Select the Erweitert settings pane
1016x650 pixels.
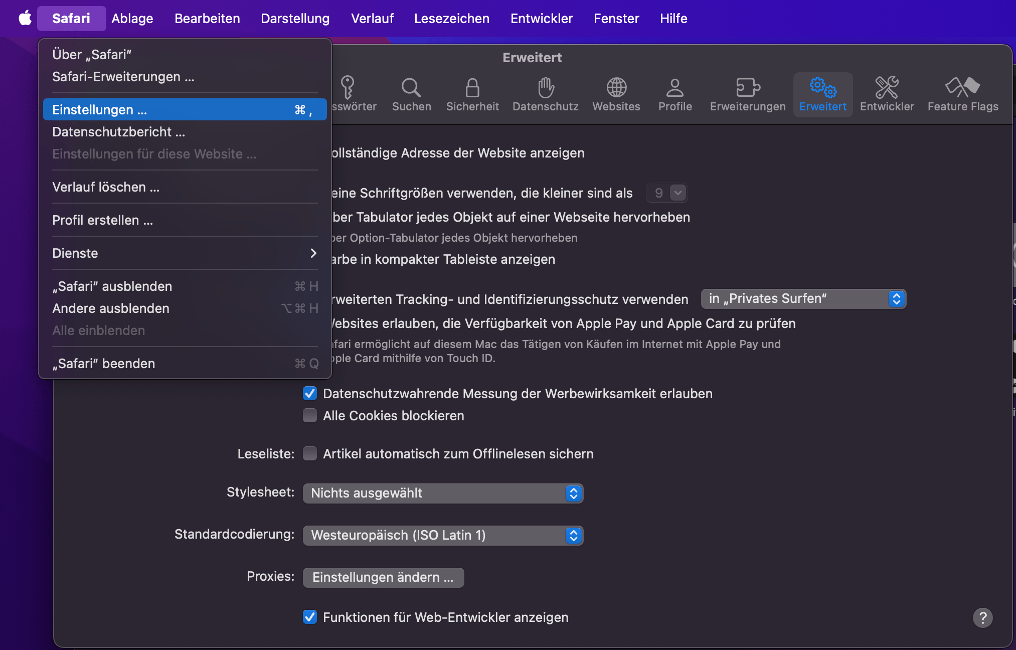823,94
